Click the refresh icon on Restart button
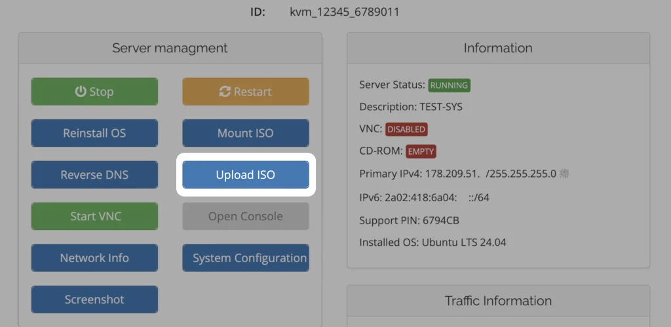This screenshot has height=327, width=671. pos(225,92)
